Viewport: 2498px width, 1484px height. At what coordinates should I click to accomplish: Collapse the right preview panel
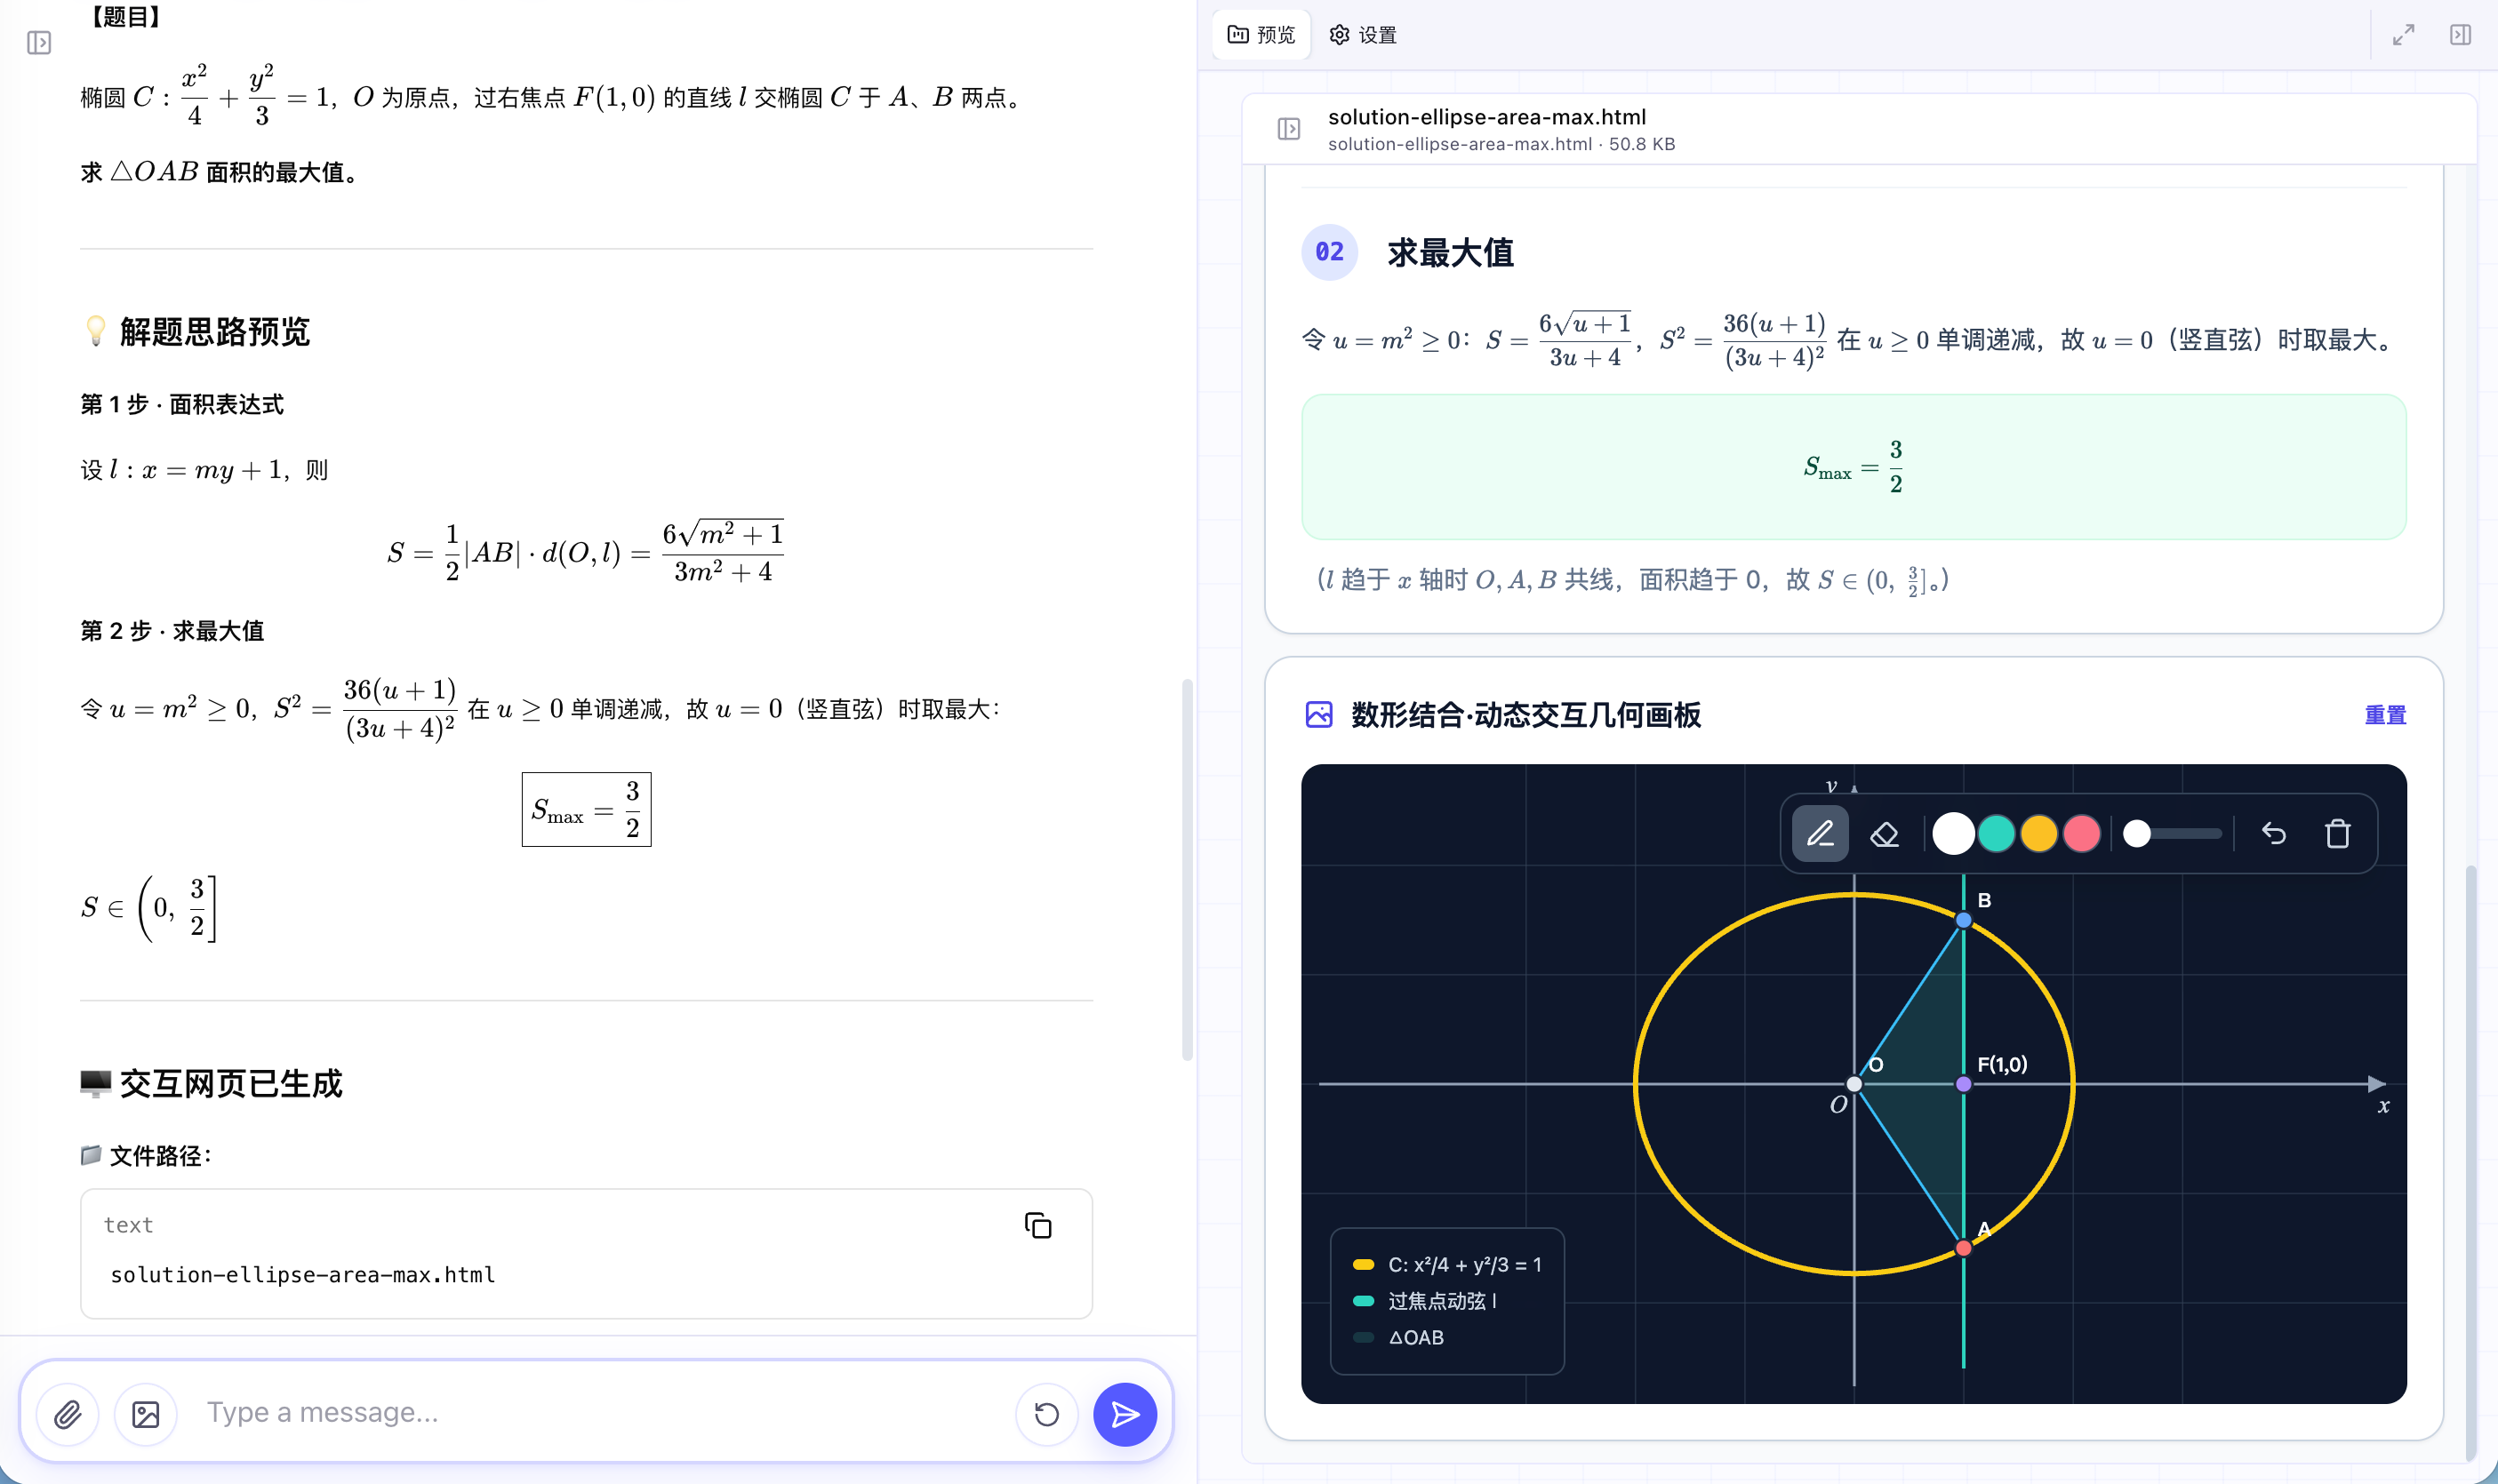[x=2460, y=35]
